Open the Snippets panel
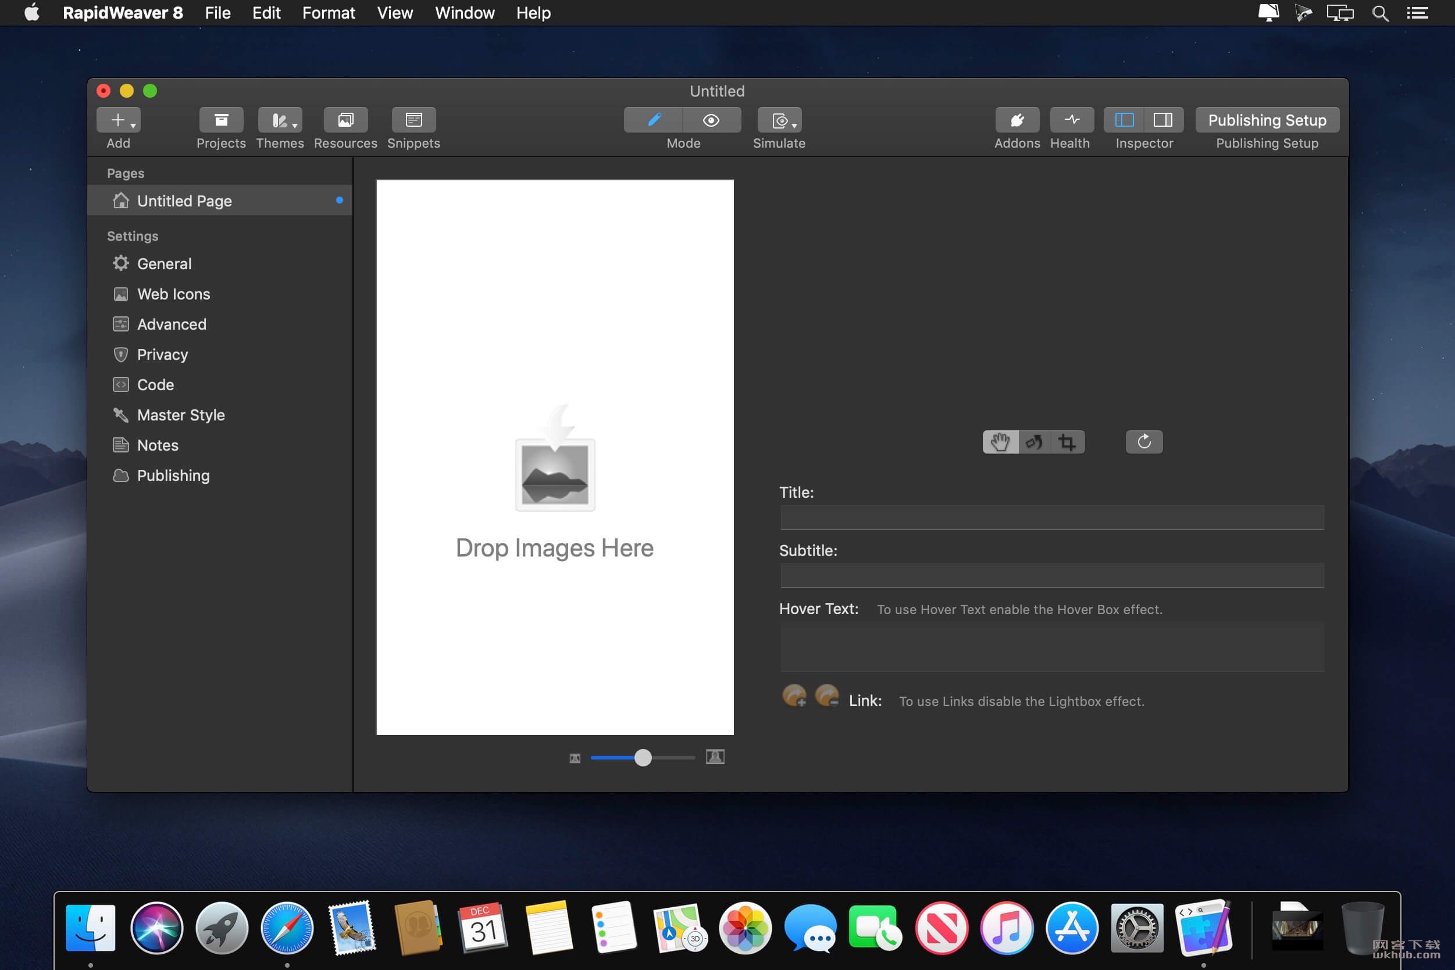This screenshot has height=970, width=1455. [413, 120]
